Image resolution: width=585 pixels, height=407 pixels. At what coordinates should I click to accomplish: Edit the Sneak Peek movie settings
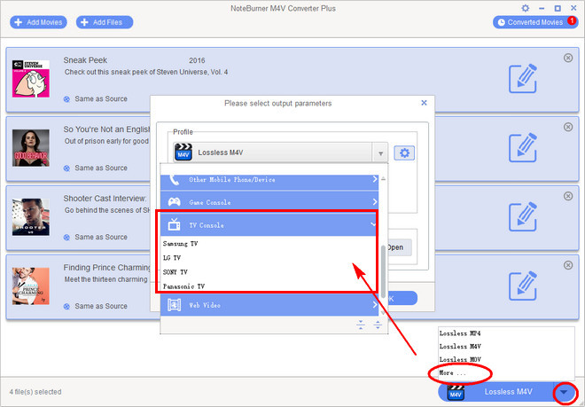click(x=523, y=79)
